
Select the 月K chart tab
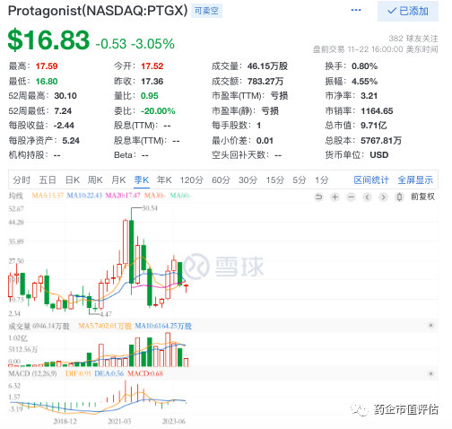(x=118, y=180)
